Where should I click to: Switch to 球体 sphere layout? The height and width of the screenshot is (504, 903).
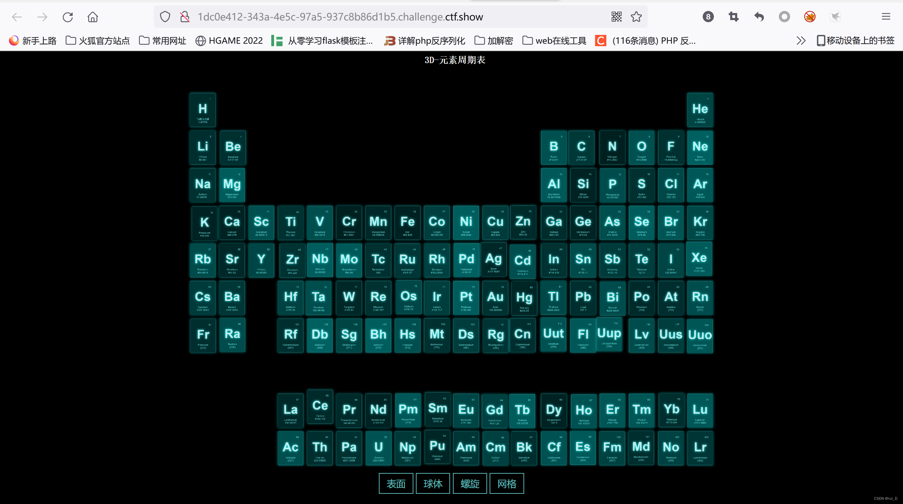click(433, 484)
